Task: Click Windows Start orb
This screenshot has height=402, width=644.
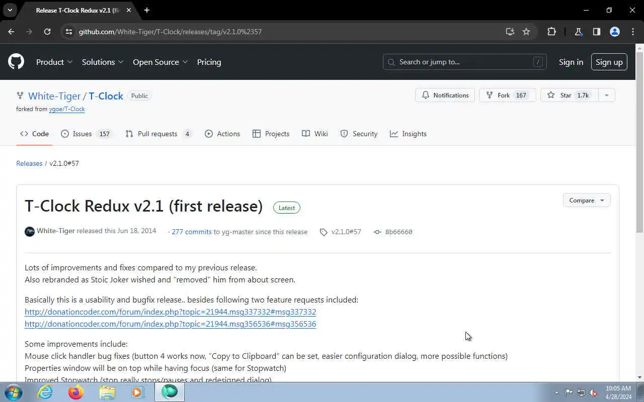Action: tap(14, 392)
